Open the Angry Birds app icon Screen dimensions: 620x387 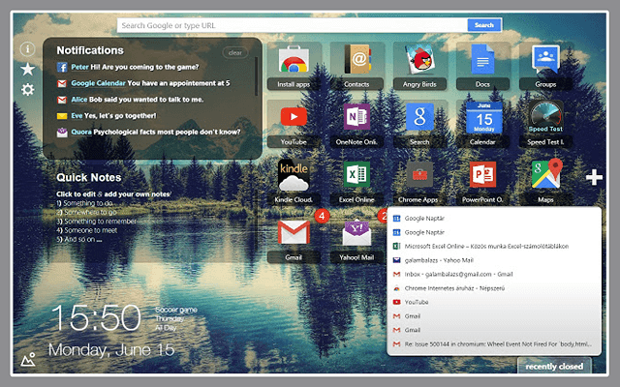click(x=419, y=64)
